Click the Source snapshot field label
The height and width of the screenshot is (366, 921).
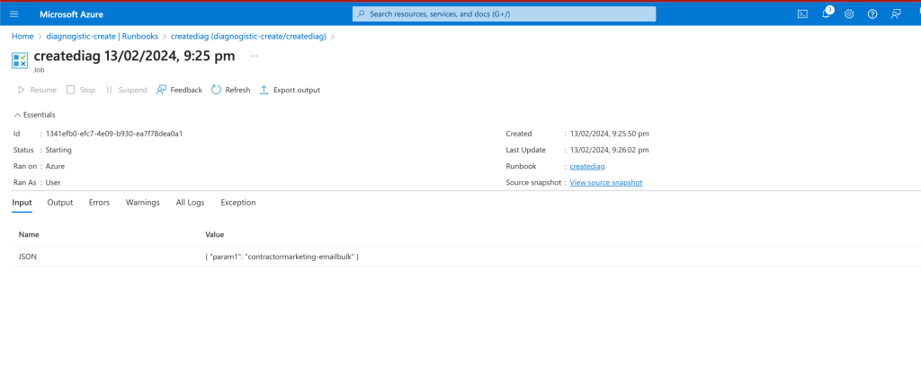click(533, 183)
